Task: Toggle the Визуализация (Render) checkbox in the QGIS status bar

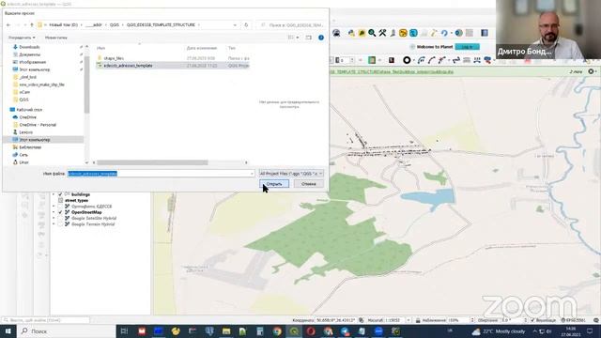Action: coord(532,320)
